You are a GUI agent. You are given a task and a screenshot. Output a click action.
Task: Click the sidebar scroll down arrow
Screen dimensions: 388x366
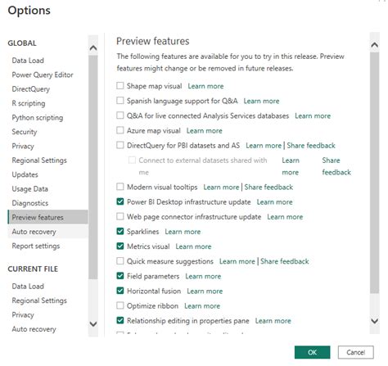click(x=93, y=324)
